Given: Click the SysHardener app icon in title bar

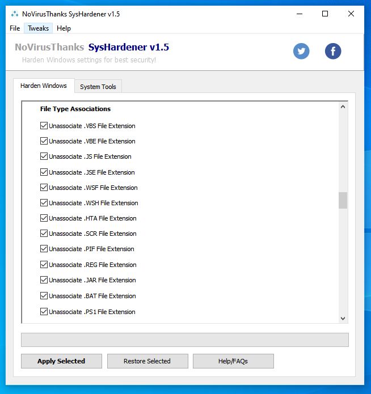Looking at the screenshot, I should point(15,14).
